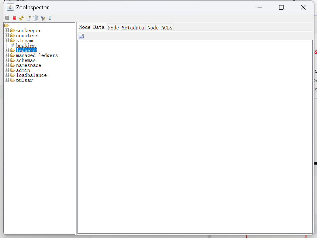This screenshot has width=317, height=238.
Task: Open the Node ACLs tab
Action: [160, 28]
